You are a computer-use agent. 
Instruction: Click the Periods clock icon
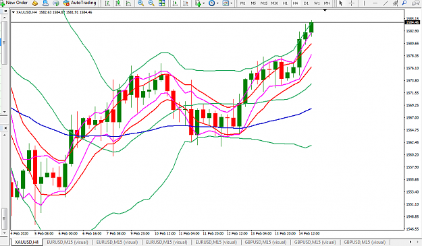coord(212,3)
